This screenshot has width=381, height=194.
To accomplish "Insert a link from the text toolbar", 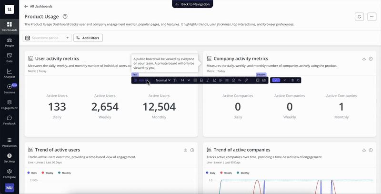I will (x=246, y=80).
